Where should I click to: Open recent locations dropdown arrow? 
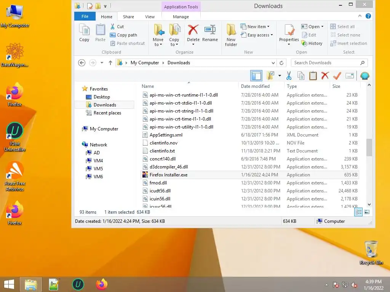(x=102, y=63)
